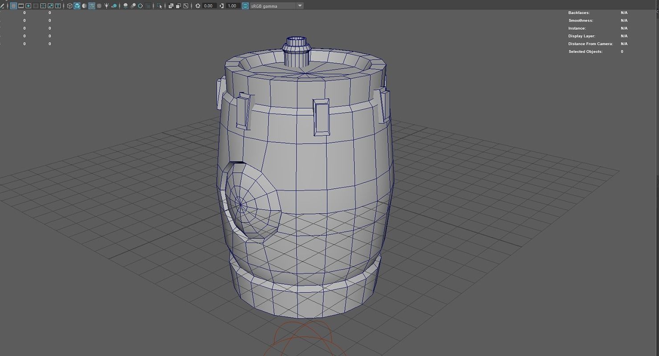Toggle the View Transform button

point(245,6)
